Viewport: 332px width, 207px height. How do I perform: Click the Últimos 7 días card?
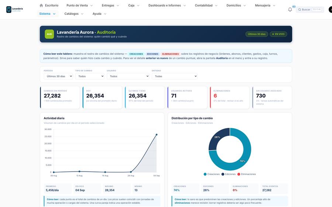145,97
